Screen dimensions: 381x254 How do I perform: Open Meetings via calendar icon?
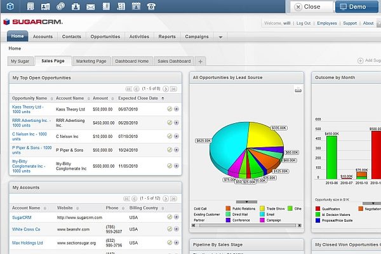(136, 6)
